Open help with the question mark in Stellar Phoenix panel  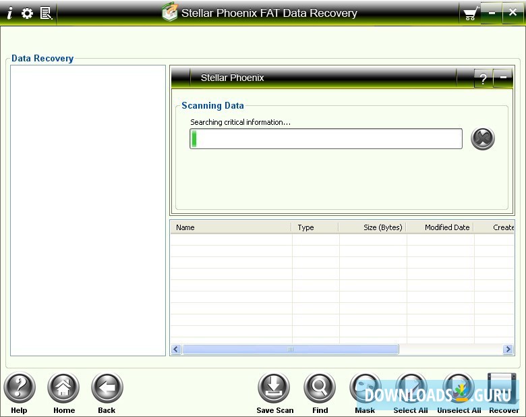tap(483, 79)
